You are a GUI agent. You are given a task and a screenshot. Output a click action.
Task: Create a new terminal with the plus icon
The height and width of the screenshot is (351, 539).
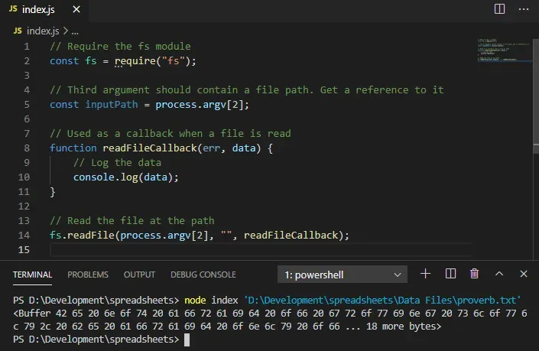point(426,274)
